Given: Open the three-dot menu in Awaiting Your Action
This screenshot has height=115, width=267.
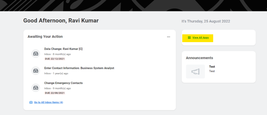Looking at the screenshot, I should click(x=168, y=37).
